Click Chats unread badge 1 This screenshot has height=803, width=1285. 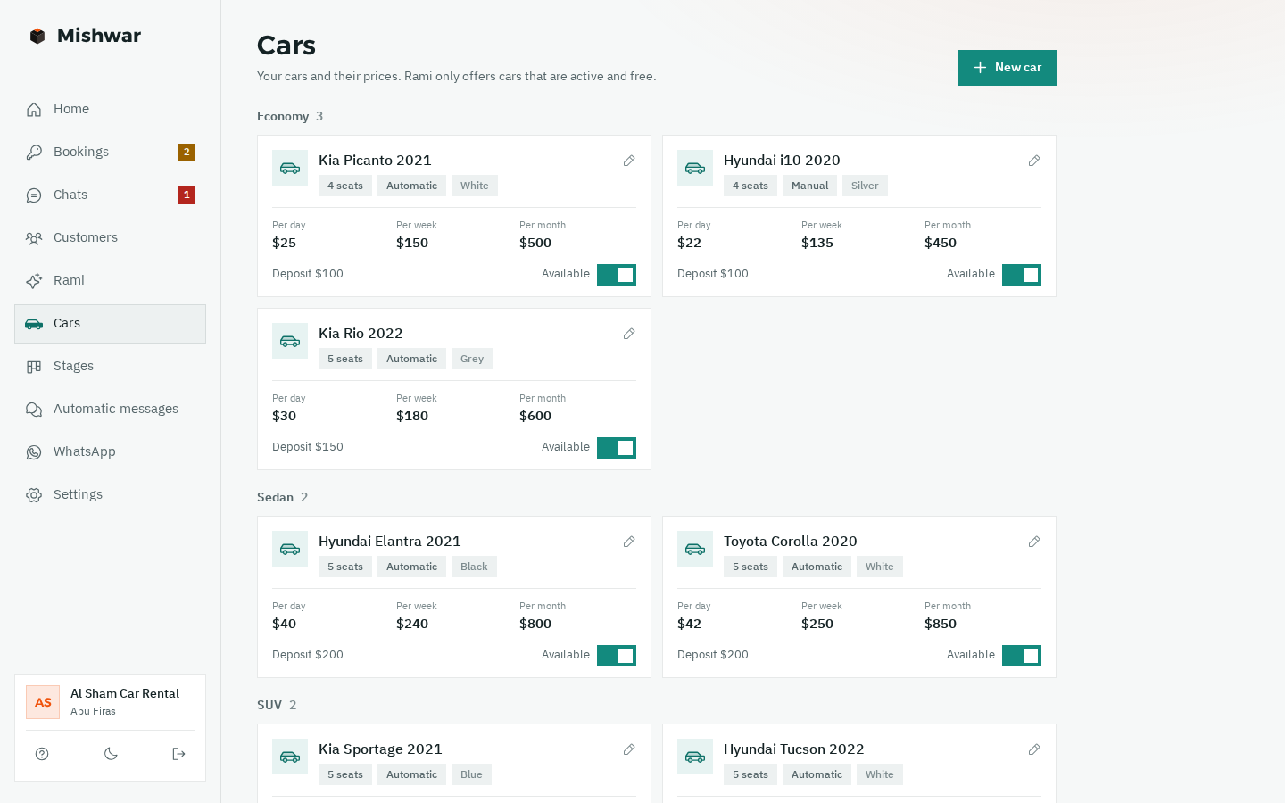point(187,195)
